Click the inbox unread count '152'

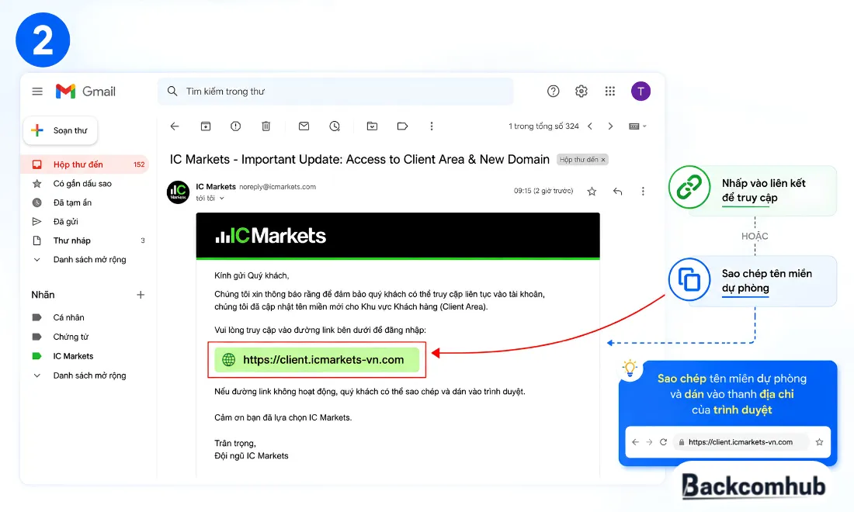(139, 164)
